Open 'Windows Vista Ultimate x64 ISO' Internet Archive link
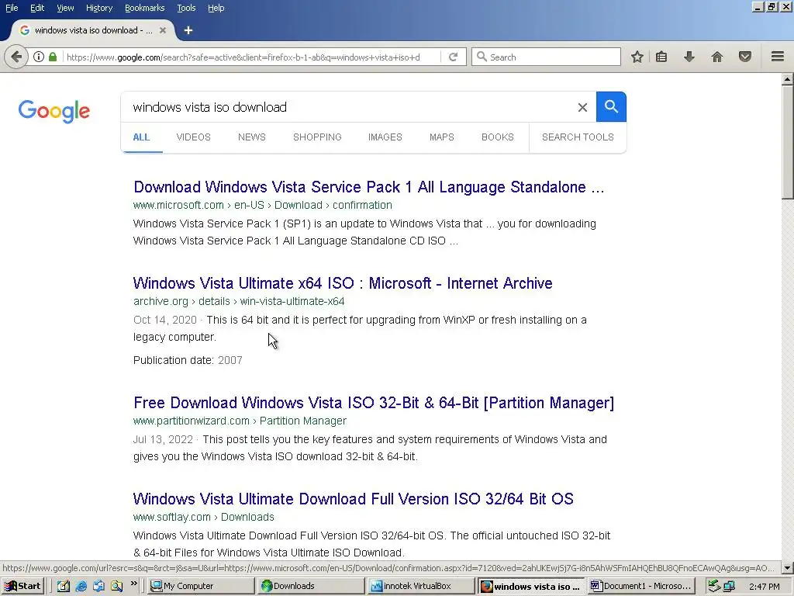The height and width of the screenshot is (596, 794). [342, 282]
